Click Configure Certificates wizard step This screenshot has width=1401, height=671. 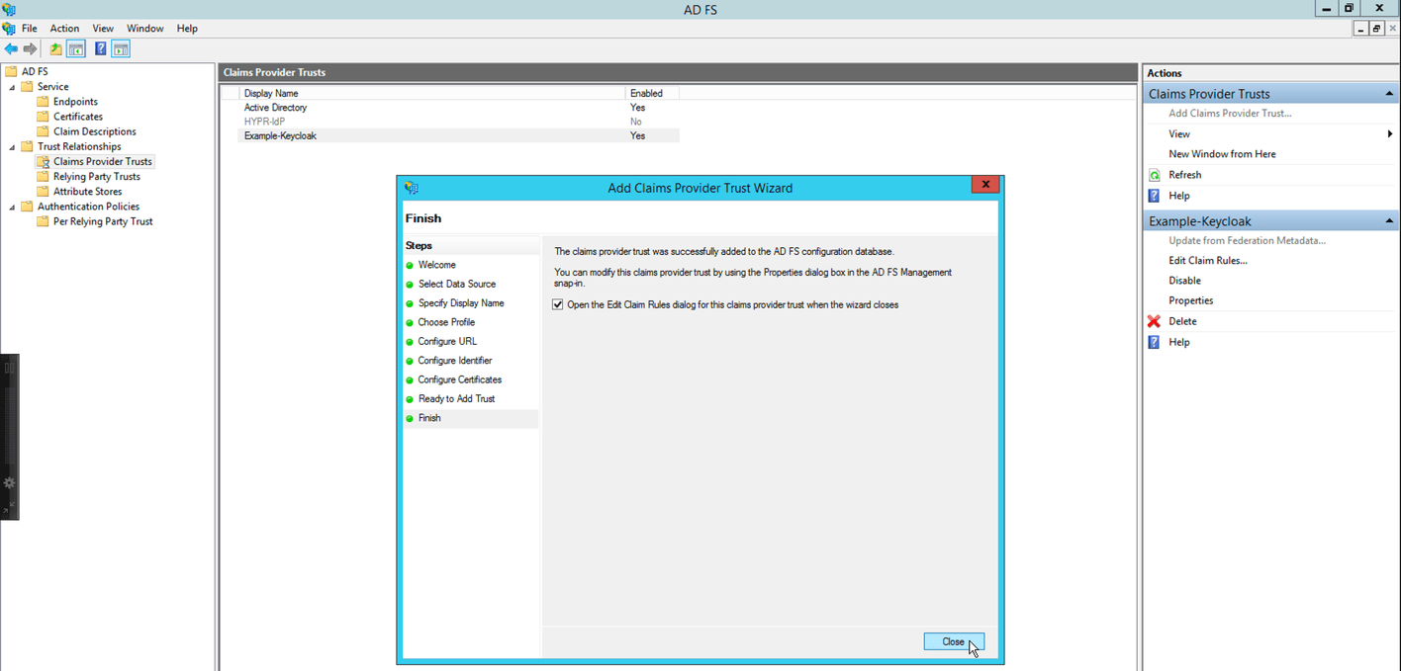460,380
